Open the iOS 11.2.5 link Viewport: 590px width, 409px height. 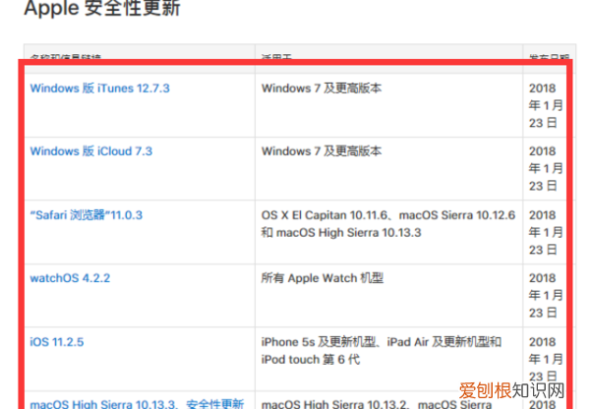pos(57,342)
